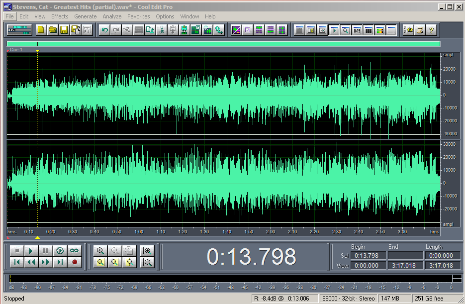Screen dimensions: 465x304
Task: Zoom in horizontally on the waveform
Action: point(100,251)
